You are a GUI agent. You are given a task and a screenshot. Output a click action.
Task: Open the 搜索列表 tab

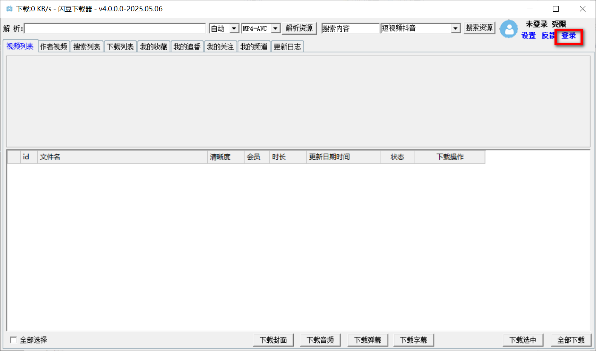tap(87, 47)
